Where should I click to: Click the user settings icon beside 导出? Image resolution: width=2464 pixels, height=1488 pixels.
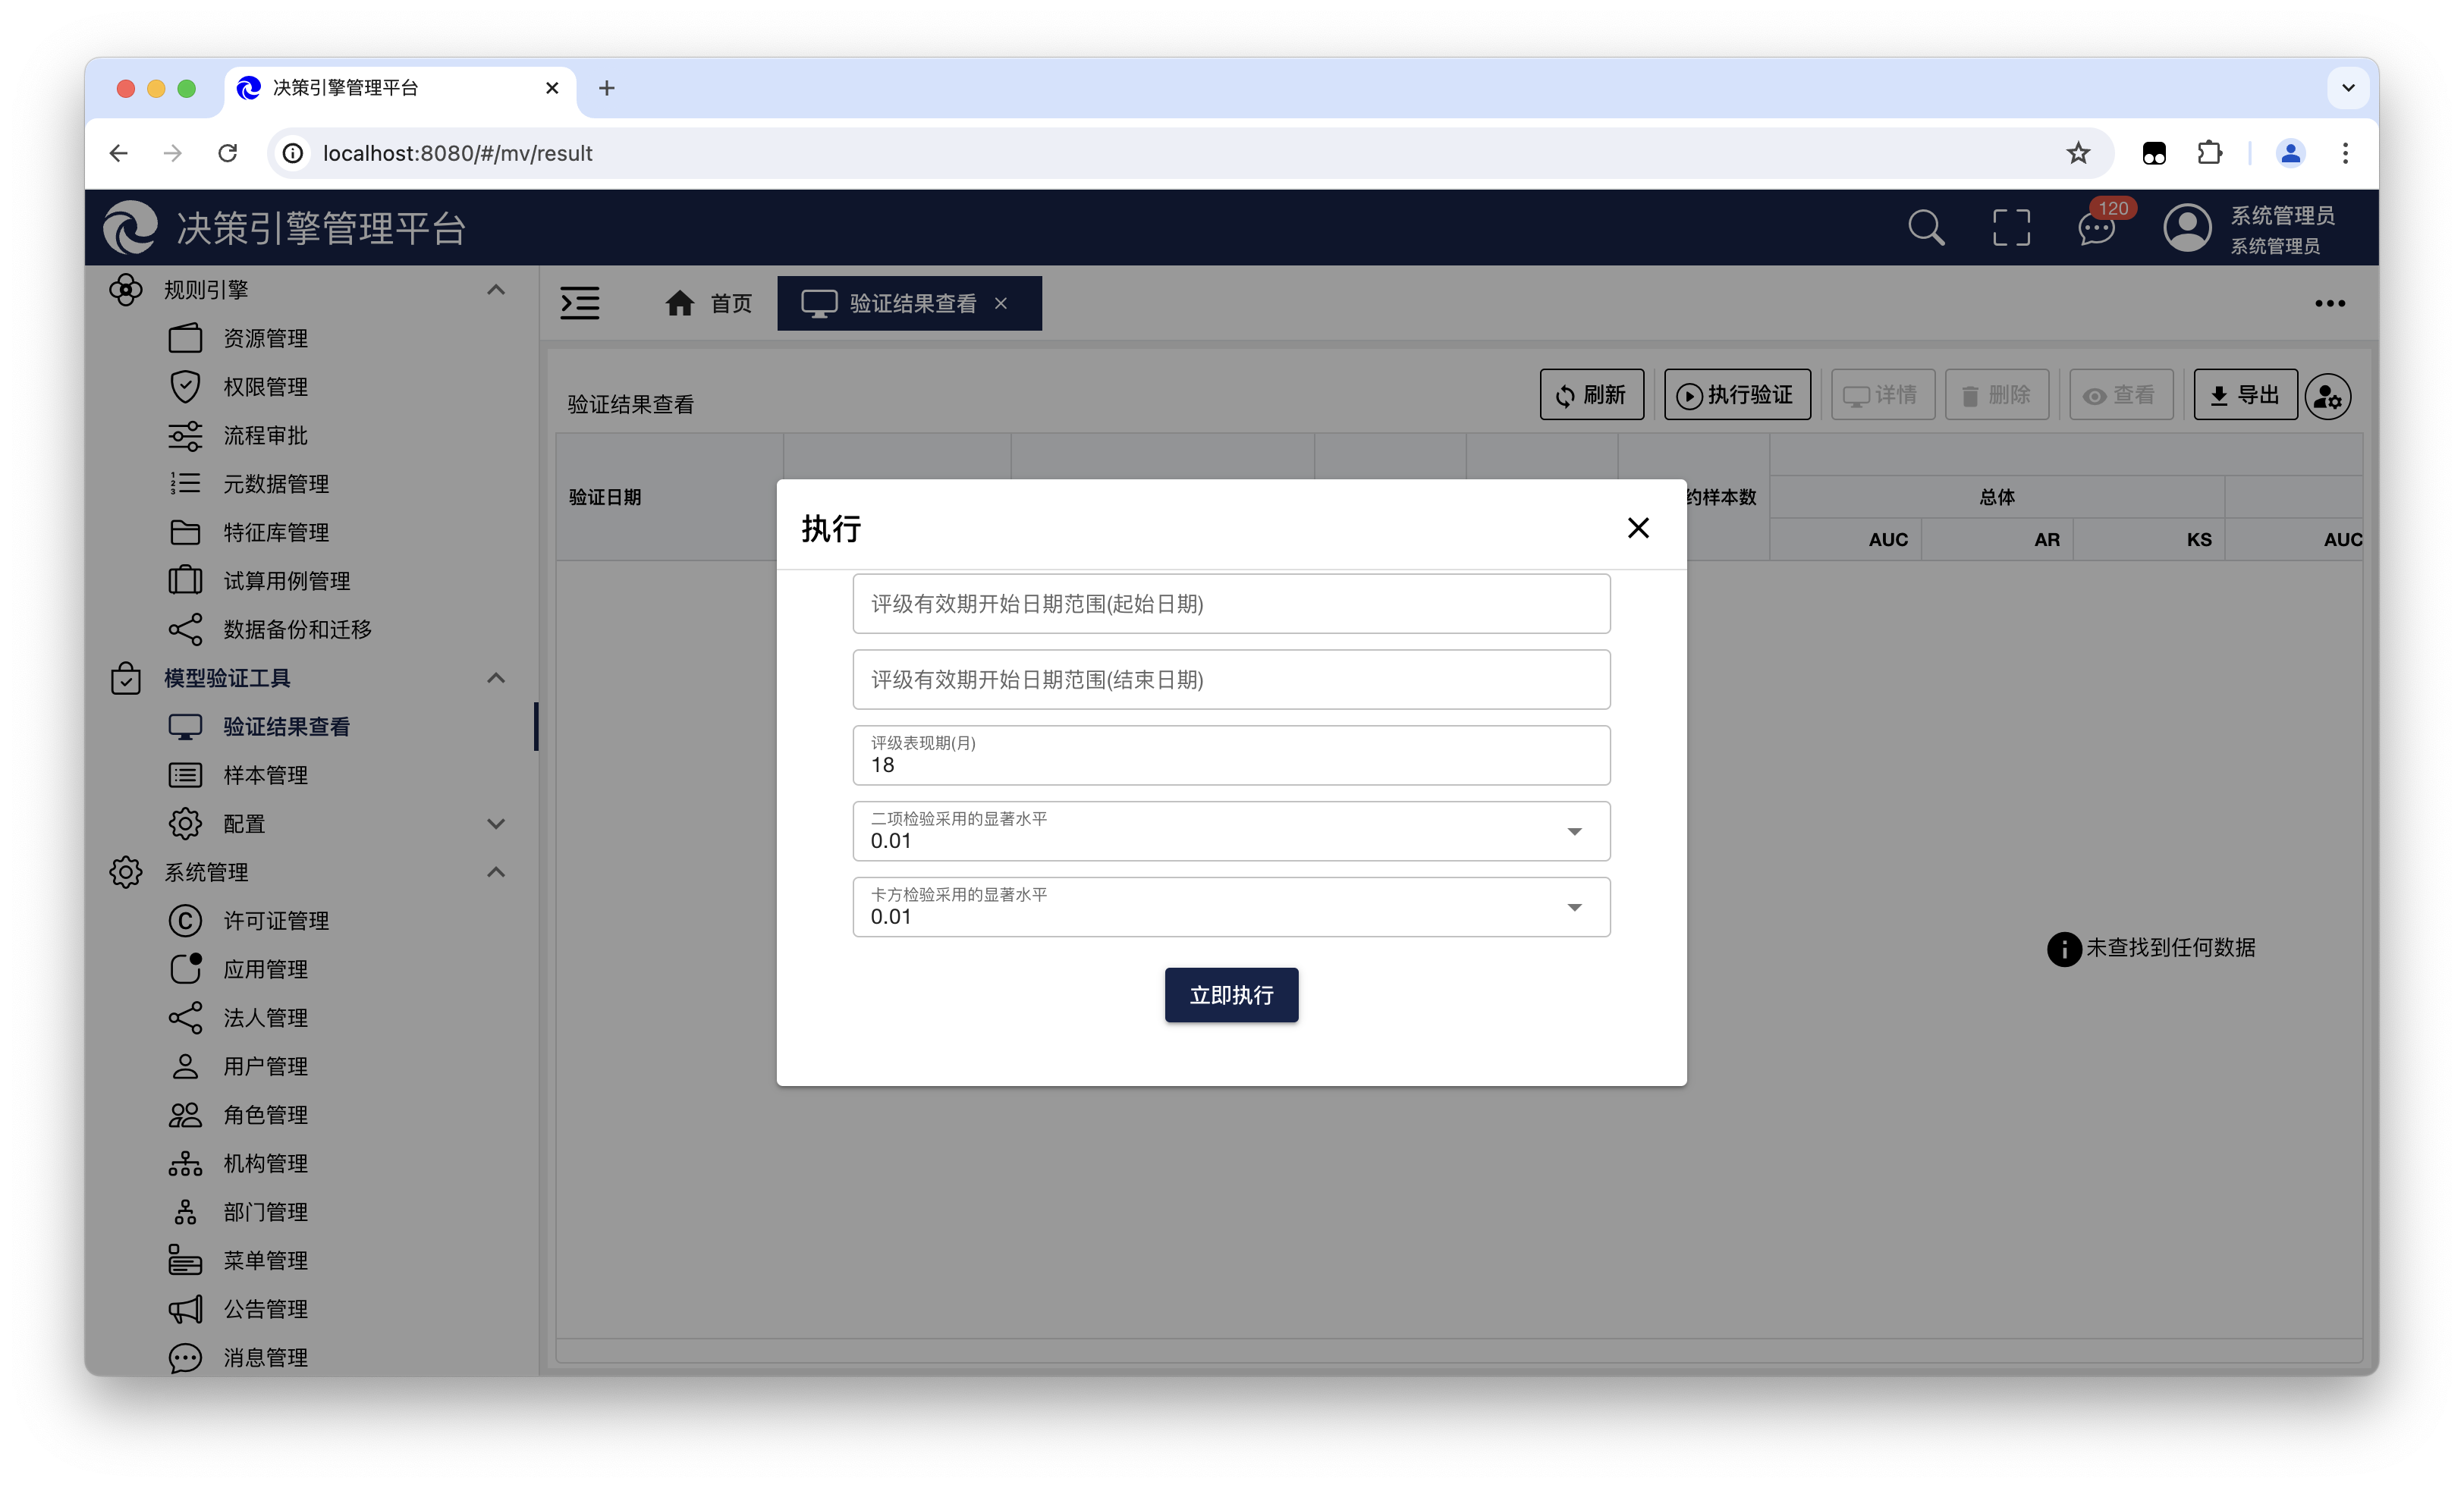pos(2328,397)
